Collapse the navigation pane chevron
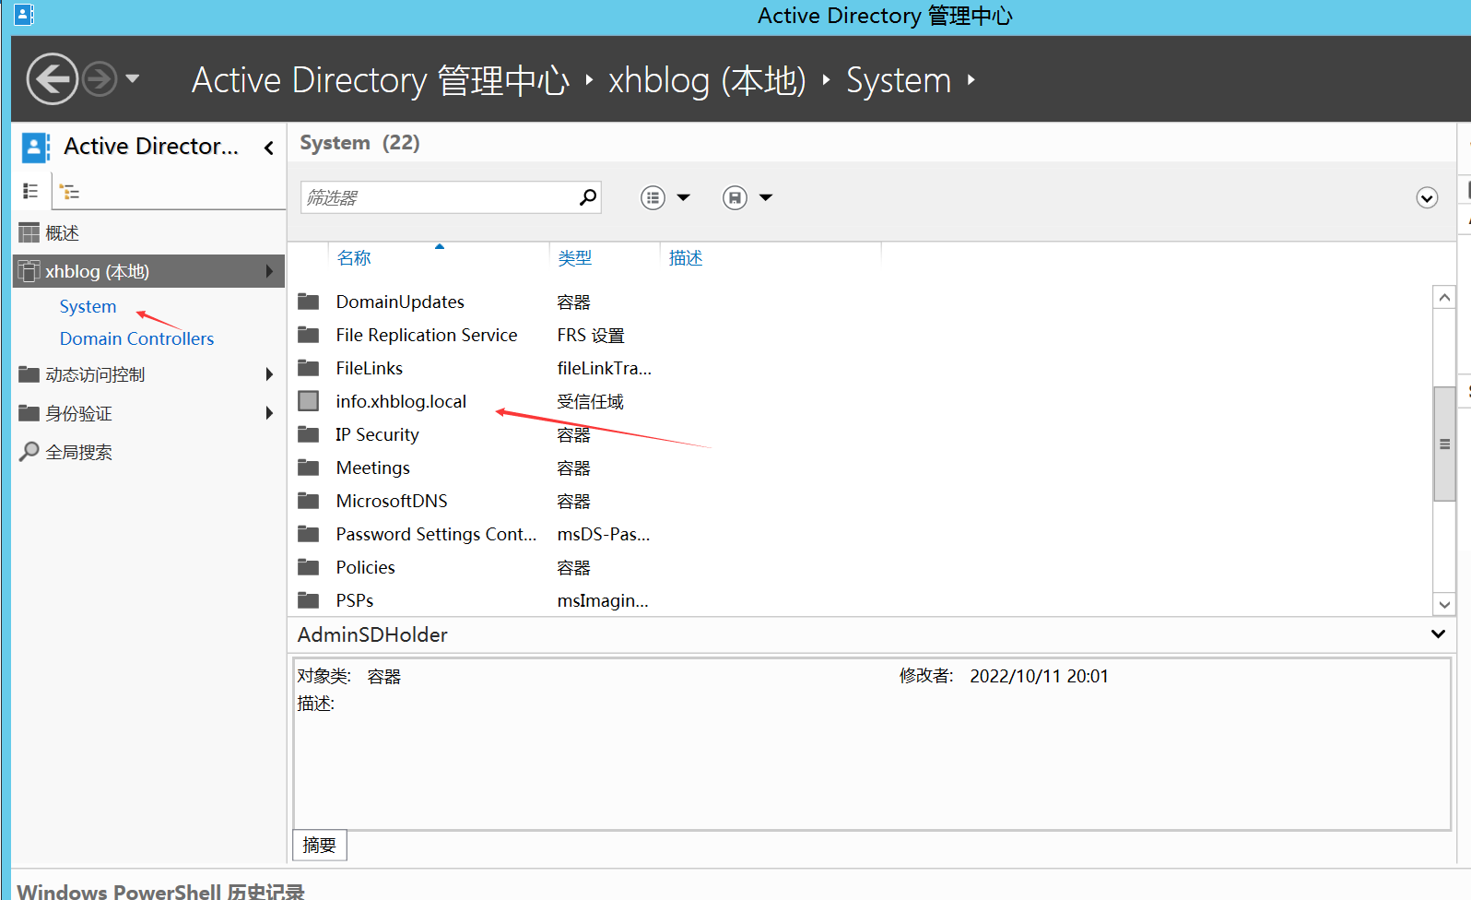 pos(269,148)
